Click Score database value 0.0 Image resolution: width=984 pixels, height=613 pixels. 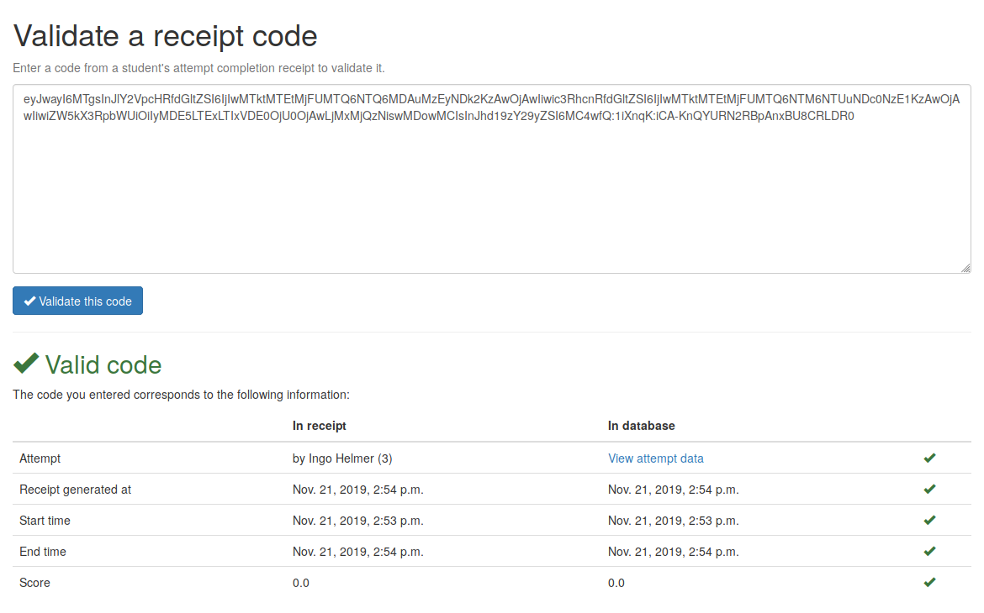click(x=616, y=583)
